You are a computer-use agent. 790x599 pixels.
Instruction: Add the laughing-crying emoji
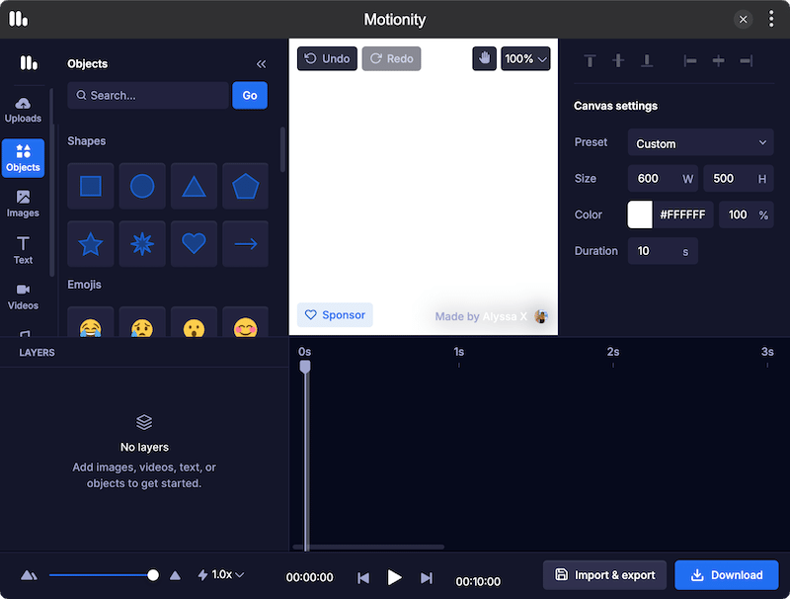(x=91, y=322)
